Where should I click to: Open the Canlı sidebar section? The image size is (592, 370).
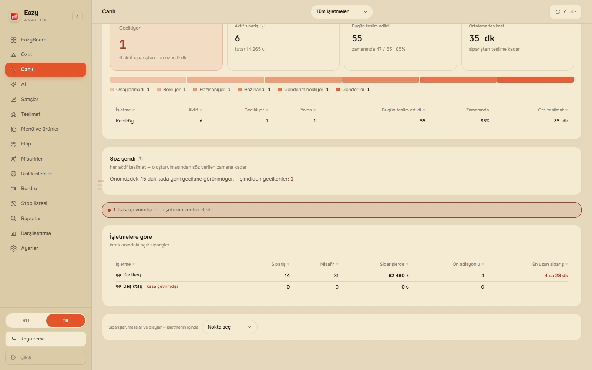pos(46,70)
